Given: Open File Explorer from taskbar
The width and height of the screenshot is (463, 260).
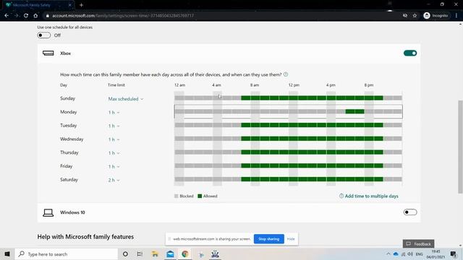Looking at the screenshot, I should click(155, 253).
